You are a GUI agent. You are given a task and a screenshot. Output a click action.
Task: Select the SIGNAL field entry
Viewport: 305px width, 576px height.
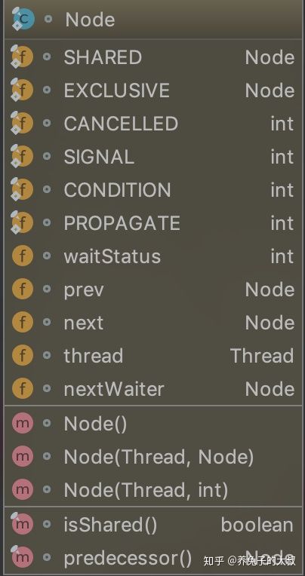point(152,157)
